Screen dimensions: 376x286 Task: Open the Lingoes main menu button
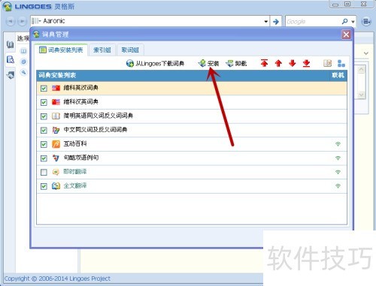point(366,22)
